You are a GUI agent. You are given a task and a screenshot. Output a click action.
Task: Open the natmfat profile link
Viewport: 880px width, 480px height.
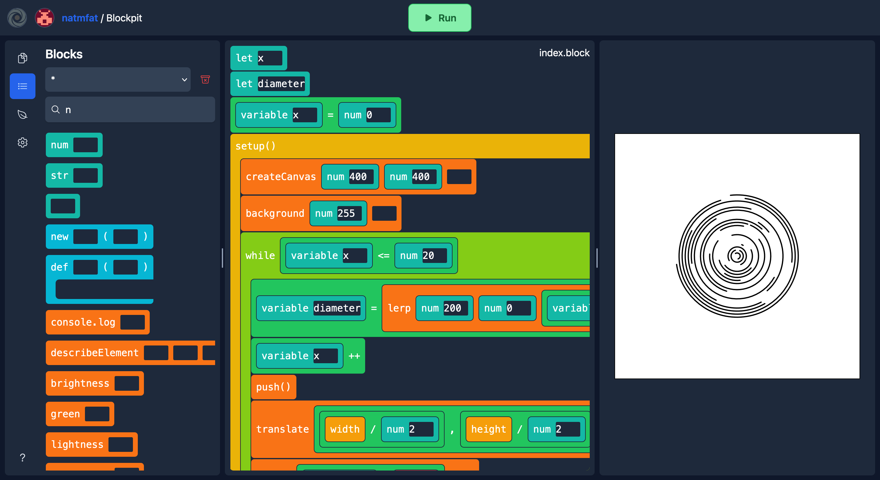point(79,18)
